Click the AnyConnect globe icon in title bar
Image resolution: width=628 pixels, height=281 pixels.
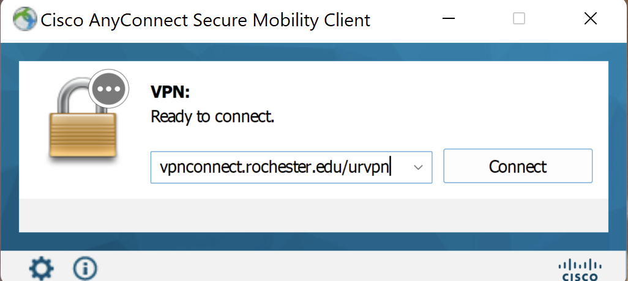[25, 19]
